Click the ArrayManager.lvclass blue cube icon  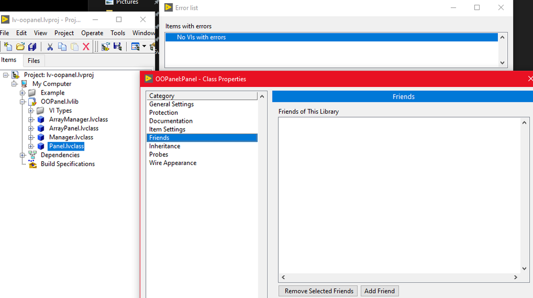tap(41, 120)
